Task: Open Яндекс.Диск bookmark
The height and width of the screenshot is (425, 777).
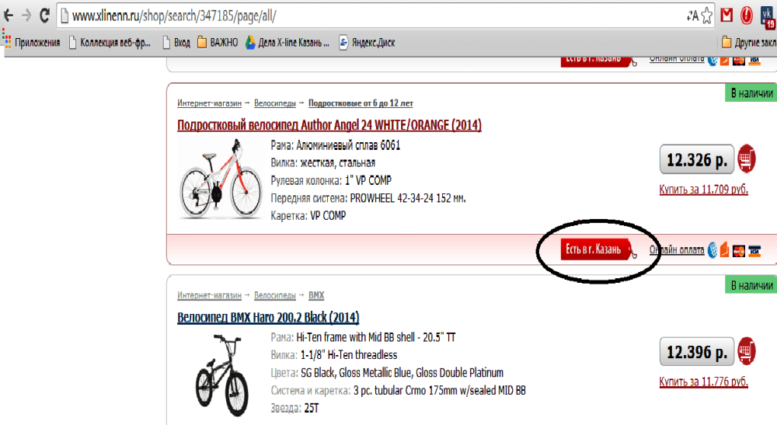Action: point(367,43)
